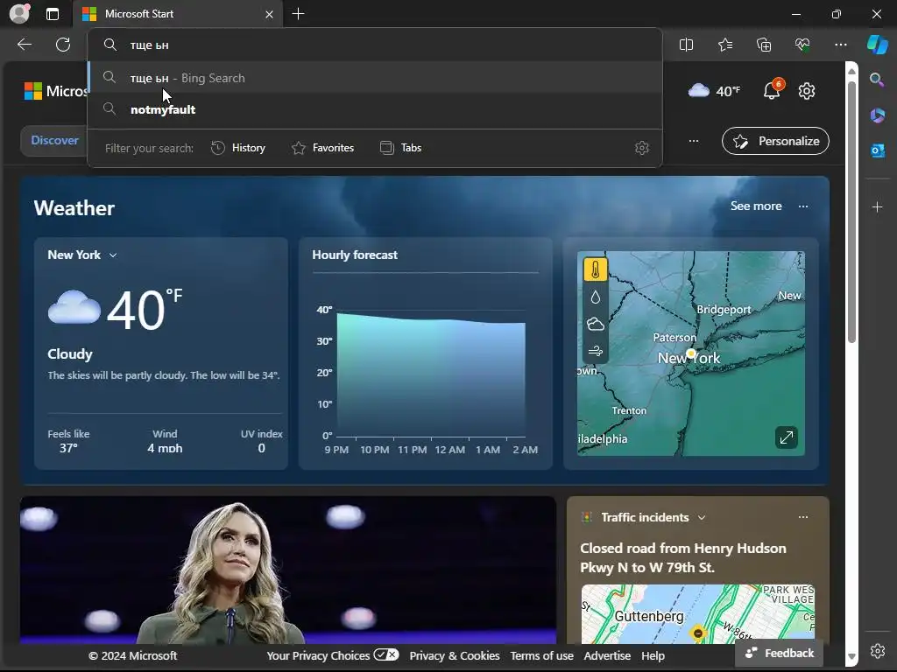
Task: Open feed navigation more options ellipsis
Action: click(x=694, y=141)
